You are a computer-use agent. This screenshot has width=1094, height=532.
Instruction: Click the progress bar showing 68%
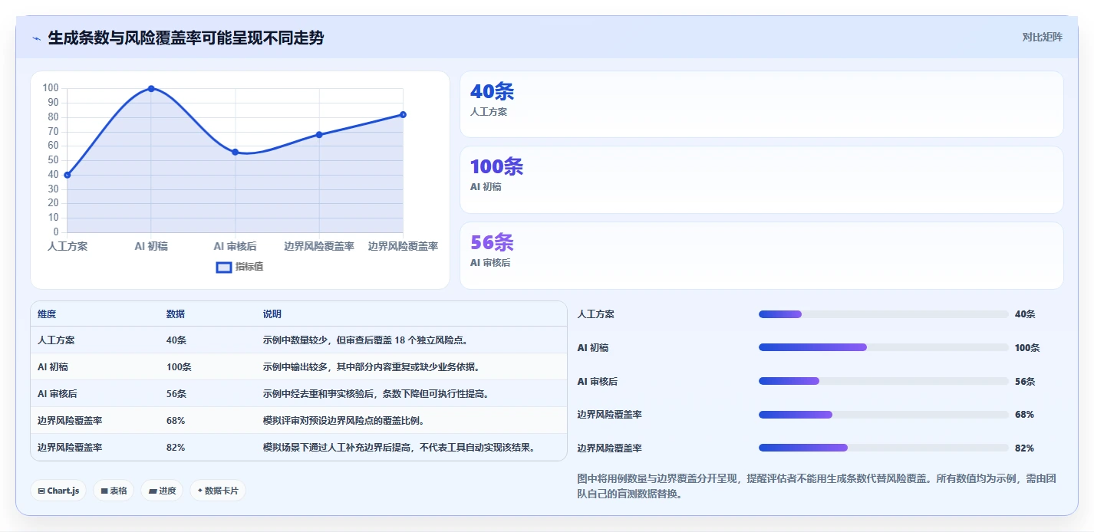pyautogui.click(x=883, y=415)
